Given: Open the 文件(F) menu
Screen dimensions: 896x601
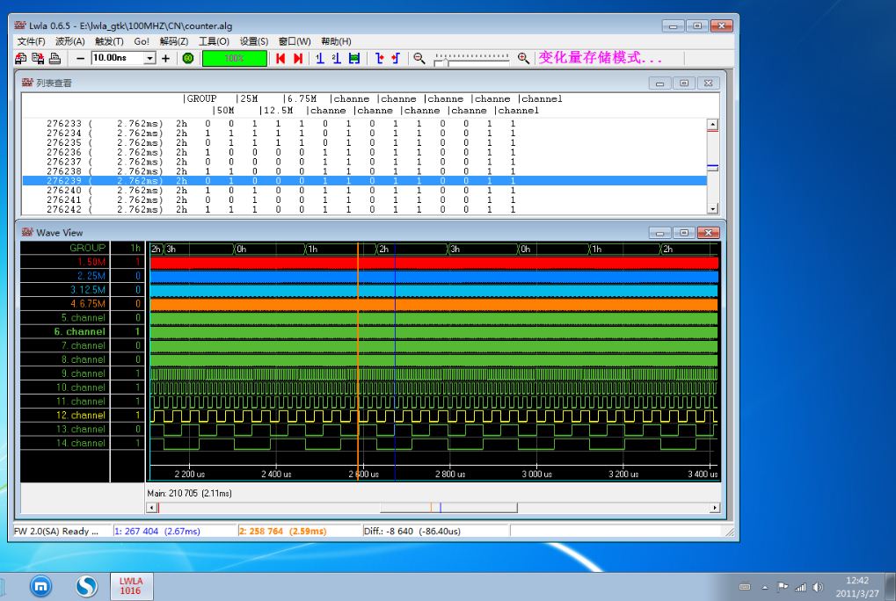Looking at the screenshot, I should (31, 41).
